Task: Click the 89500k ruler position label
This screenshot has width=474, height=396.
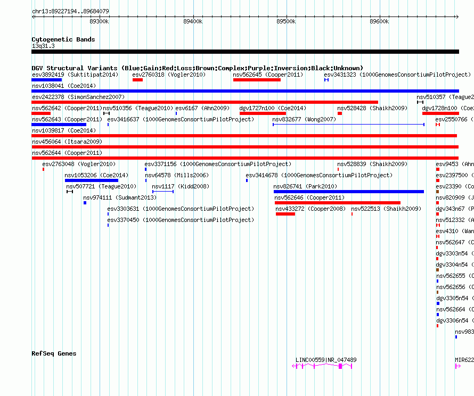Action: pos(286,21)
